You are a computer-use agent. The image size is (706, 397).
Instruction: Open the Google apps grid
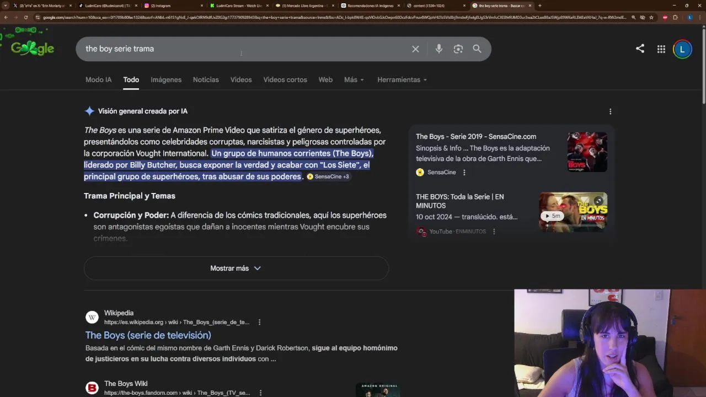click(661, 49)
